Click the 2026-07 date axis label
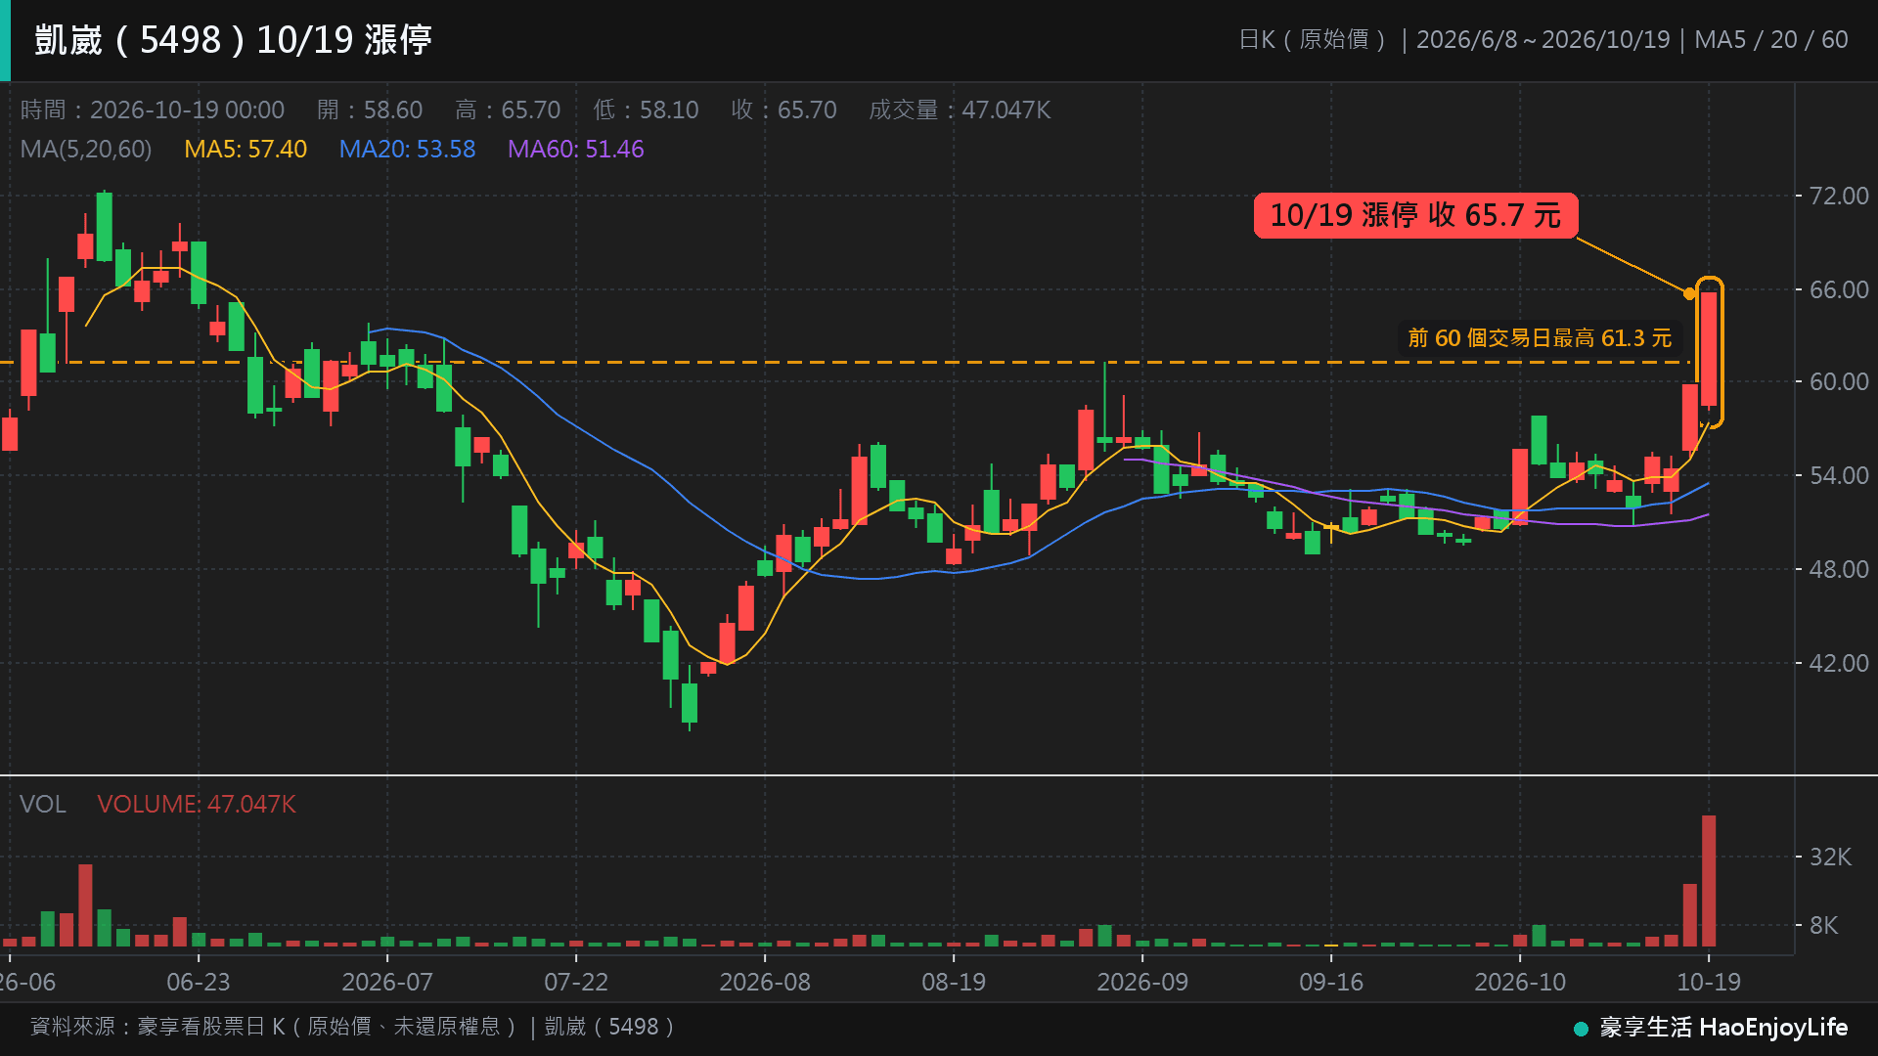 pyautogui.click(x=387, y=982)
